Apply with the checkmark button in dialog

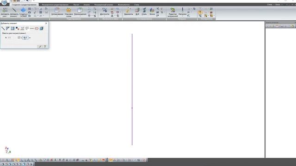pos(40,47)
